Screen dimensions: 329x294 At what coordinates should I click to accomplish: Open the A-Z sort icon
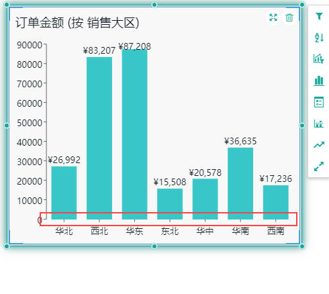point(319,38)
